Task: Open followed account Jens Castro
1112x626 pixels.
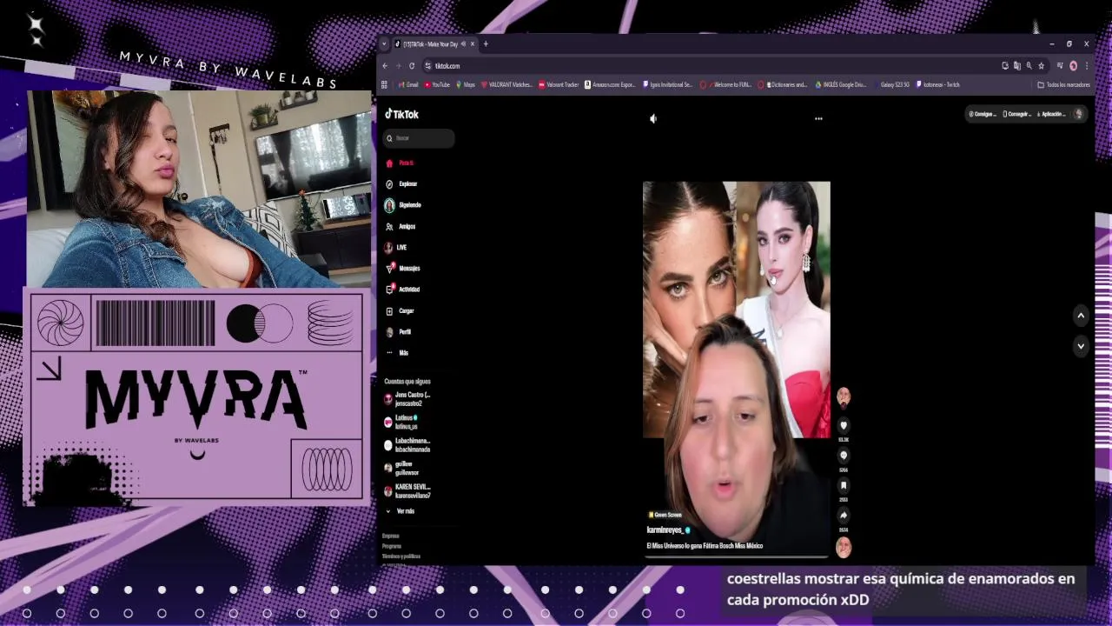Action: (408, 399)
